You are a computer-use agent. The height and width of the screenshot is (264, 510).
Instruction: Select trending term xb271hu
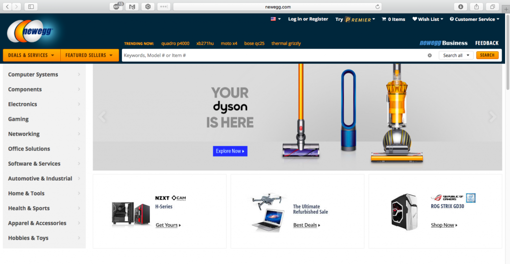[205, 44]
